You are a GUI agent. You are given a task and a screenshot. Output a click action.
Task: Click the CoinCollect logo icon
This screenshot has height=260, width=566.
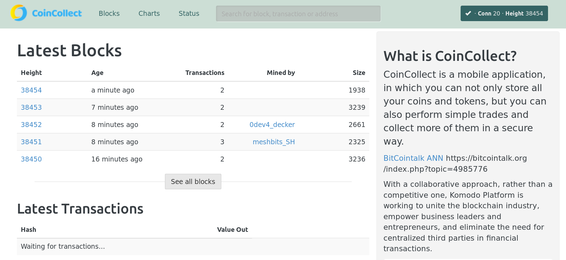(x=19, y=13)
